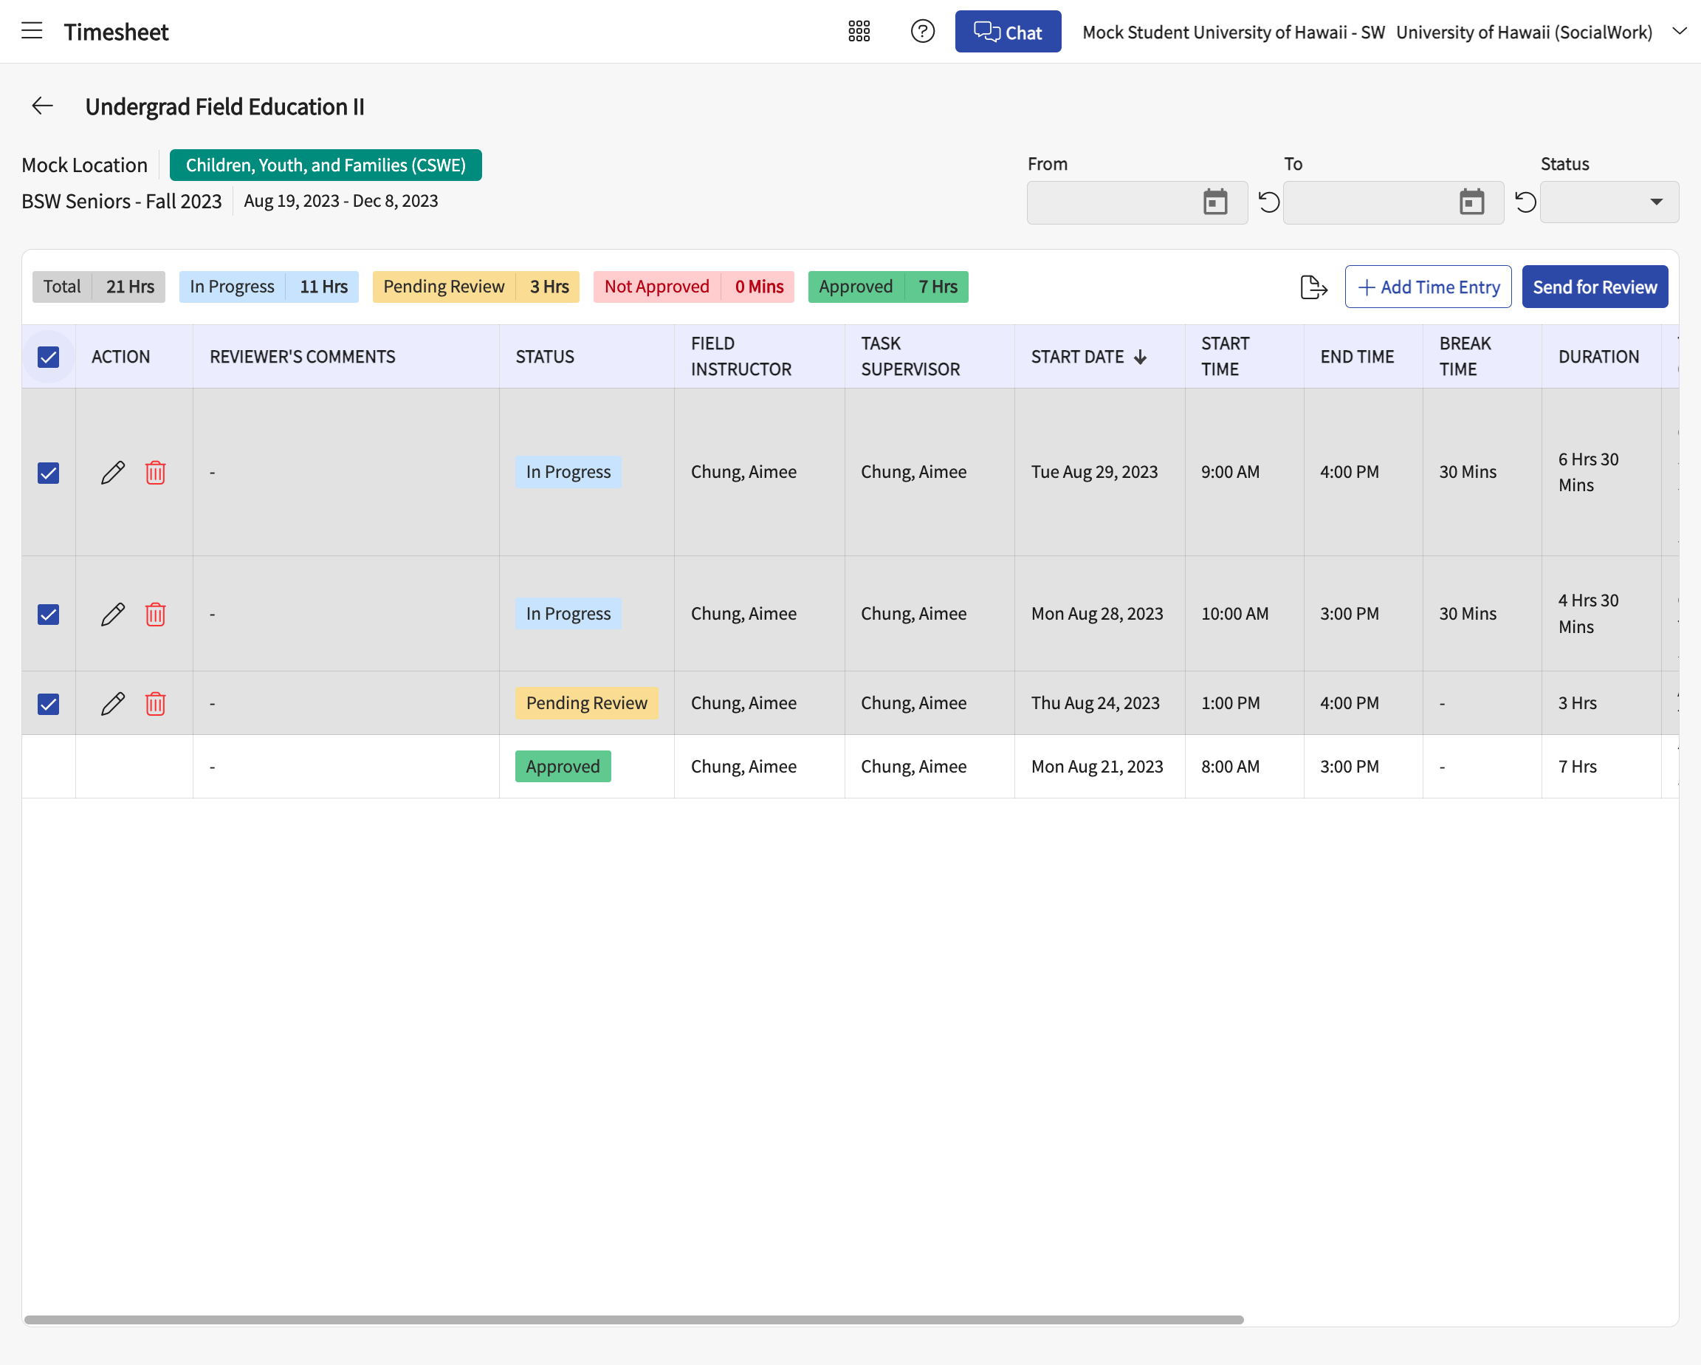This screenshot has height=1365, width=1701.
Task: Click the STATUS column header
Action: (x=586, y=357)
